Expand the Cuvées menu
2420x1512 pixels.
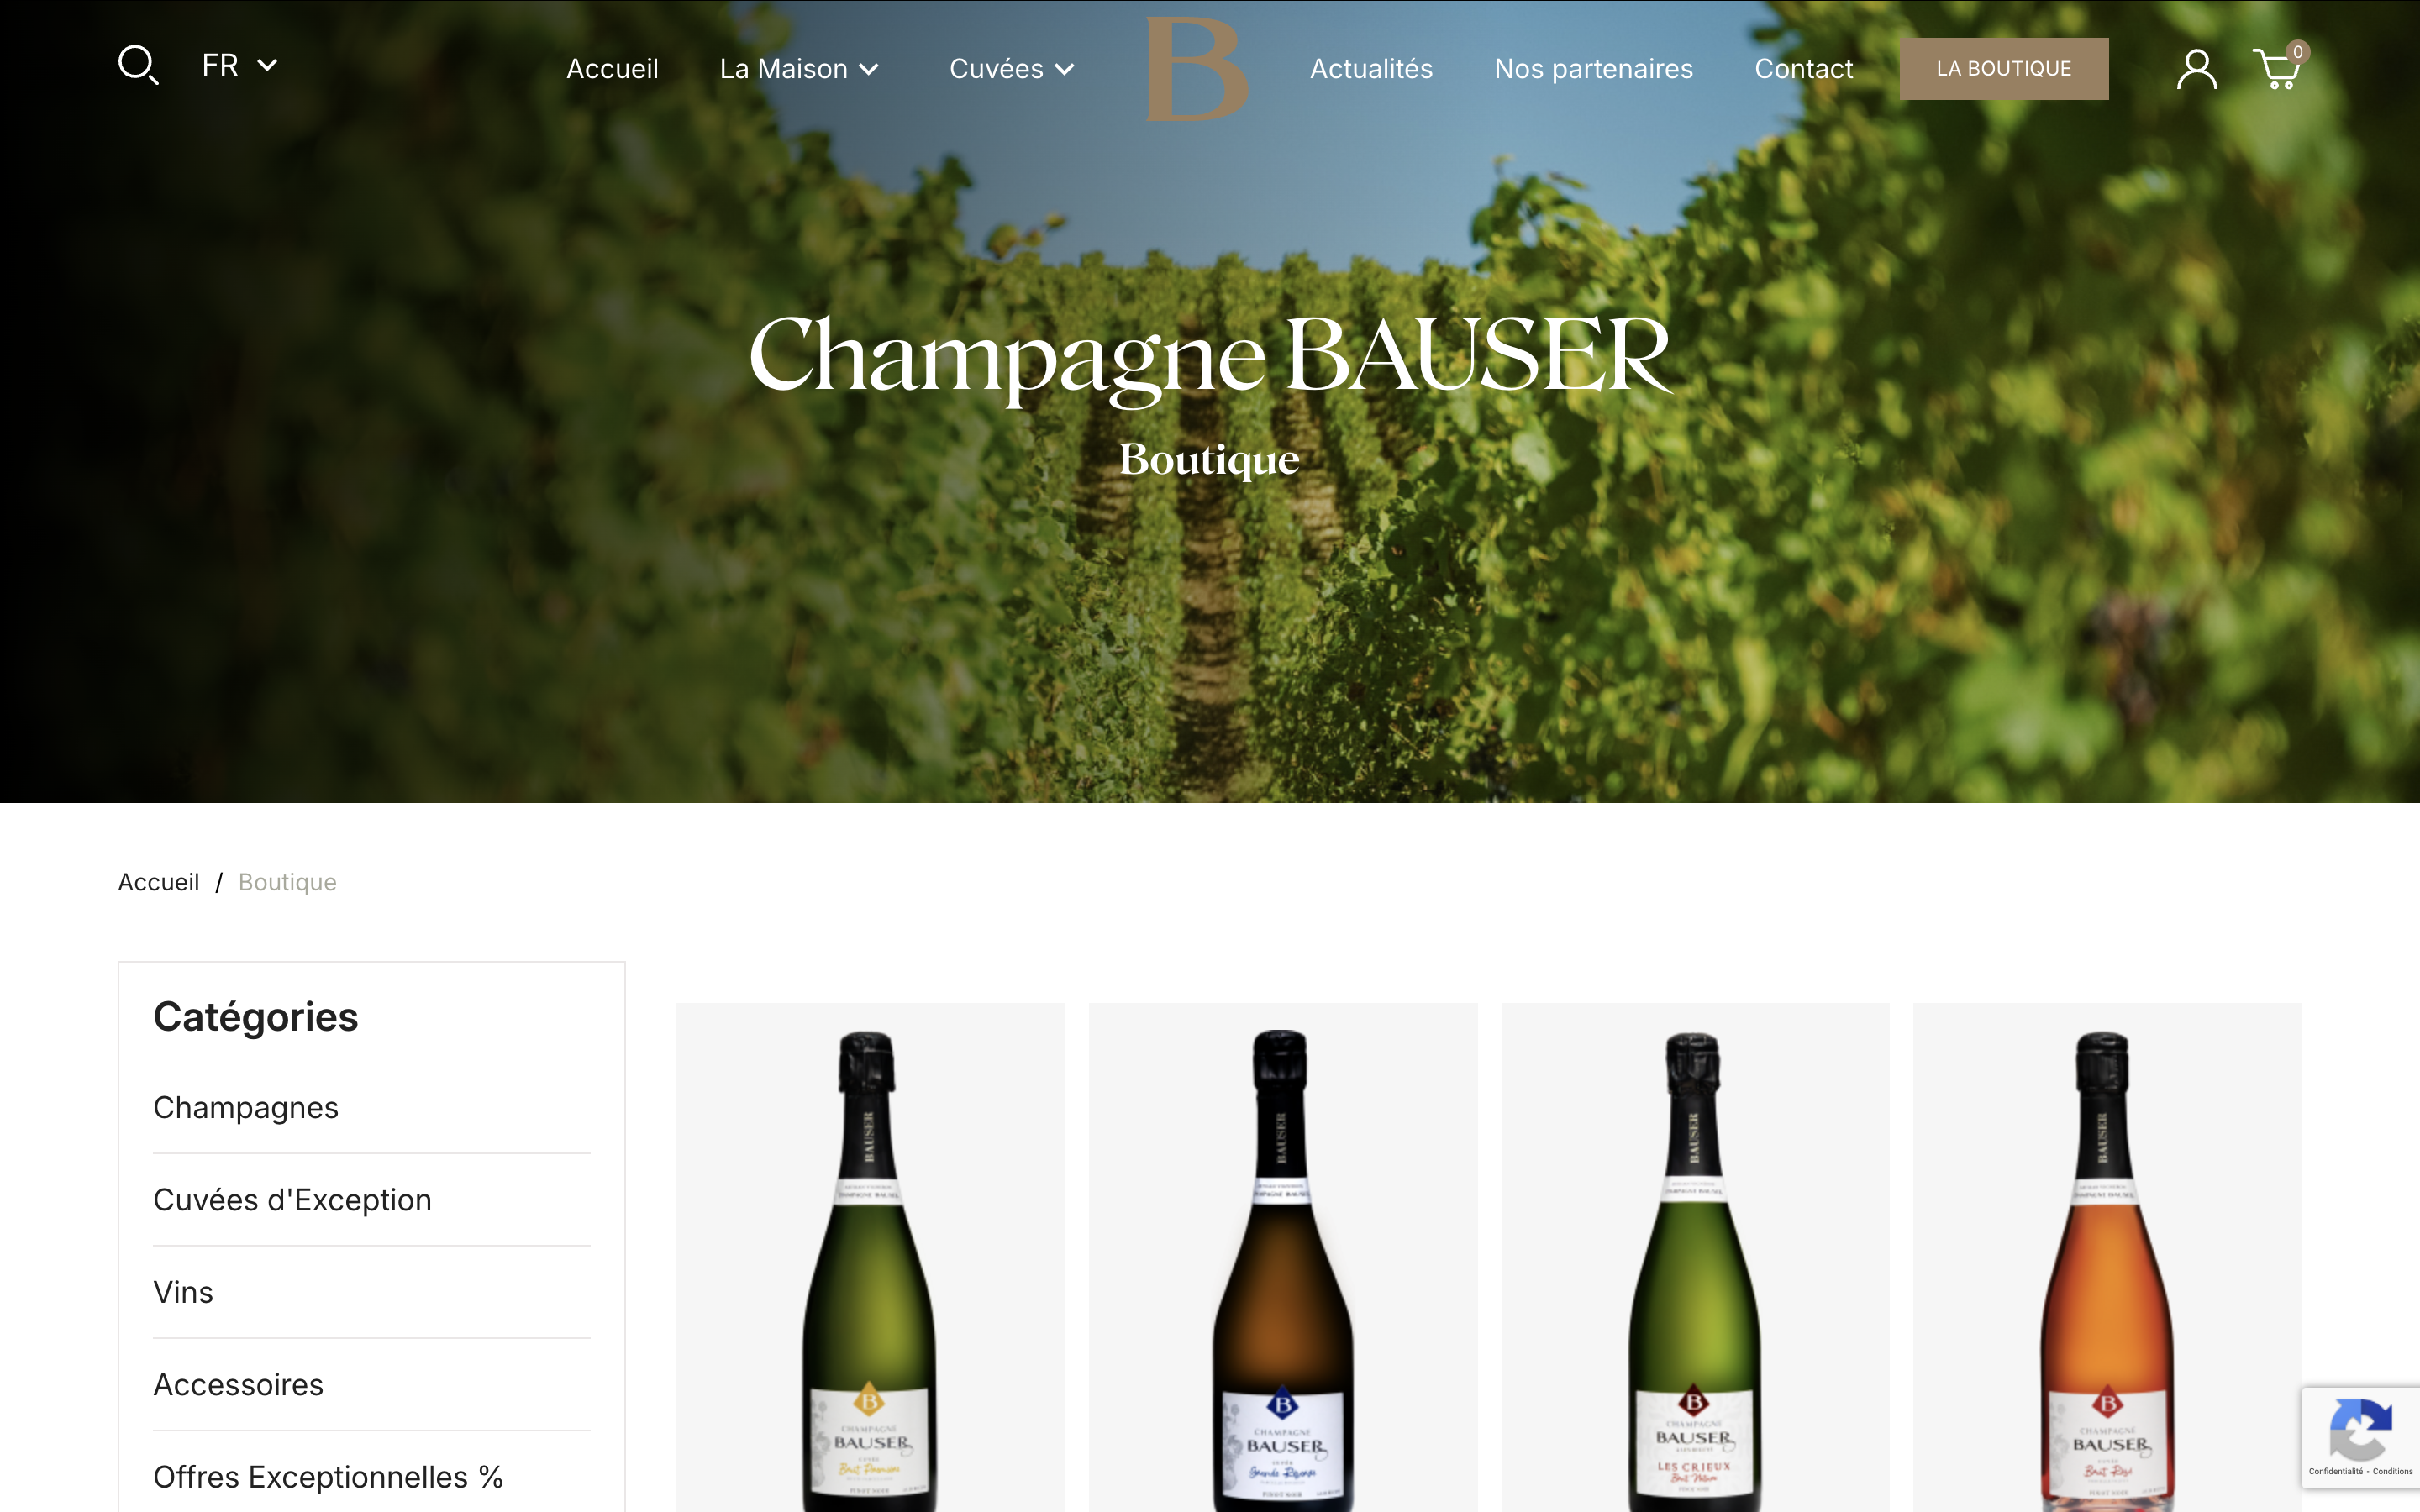tap(1011, 69)
